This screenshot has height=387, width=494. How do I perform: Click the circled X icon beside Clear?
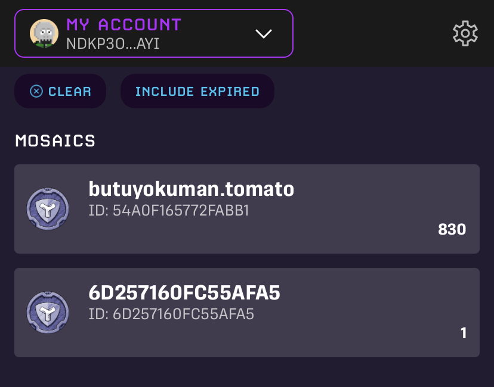(x=36, y=91)
